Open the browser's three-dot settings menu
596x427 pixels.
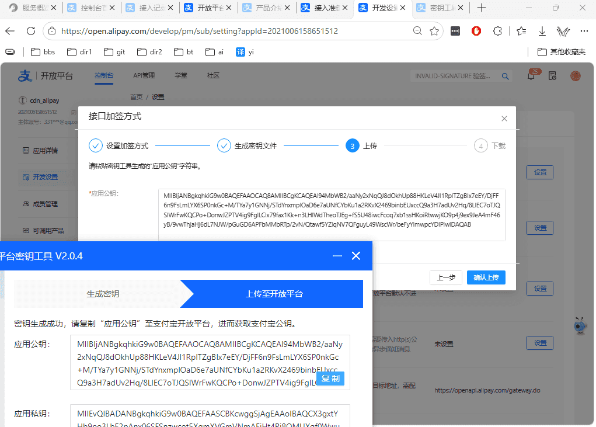[584, 31]
